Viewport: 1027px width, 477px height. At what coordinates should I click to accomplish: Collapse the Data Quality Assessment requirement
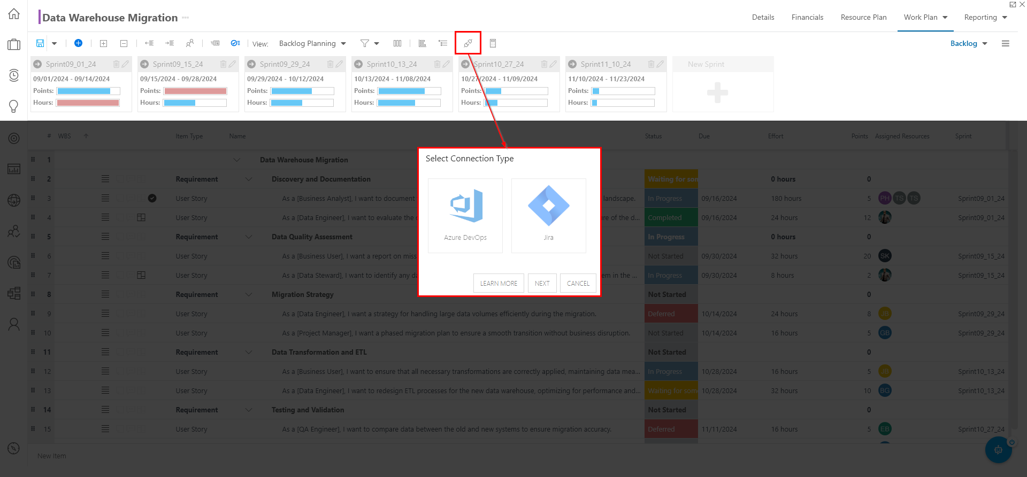tap(249, 237)
